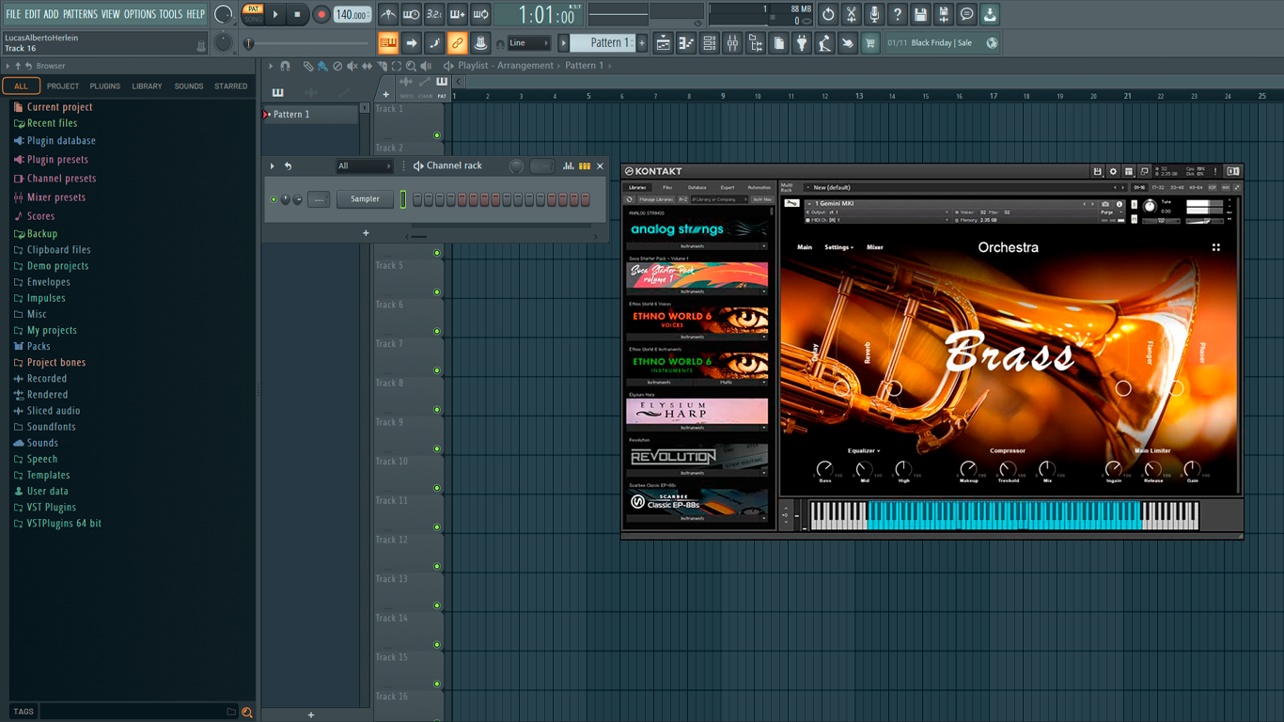
Task: Click Black Friday Sale news banner
Action: 941,43
